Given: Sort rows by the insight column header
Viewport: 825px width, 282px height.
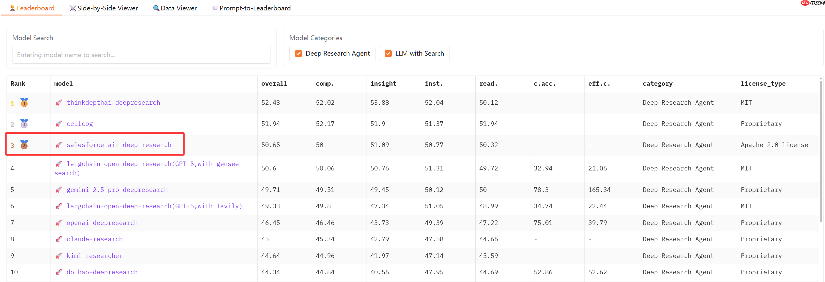Looking at the screenshot, I should [x=383, y=83].
